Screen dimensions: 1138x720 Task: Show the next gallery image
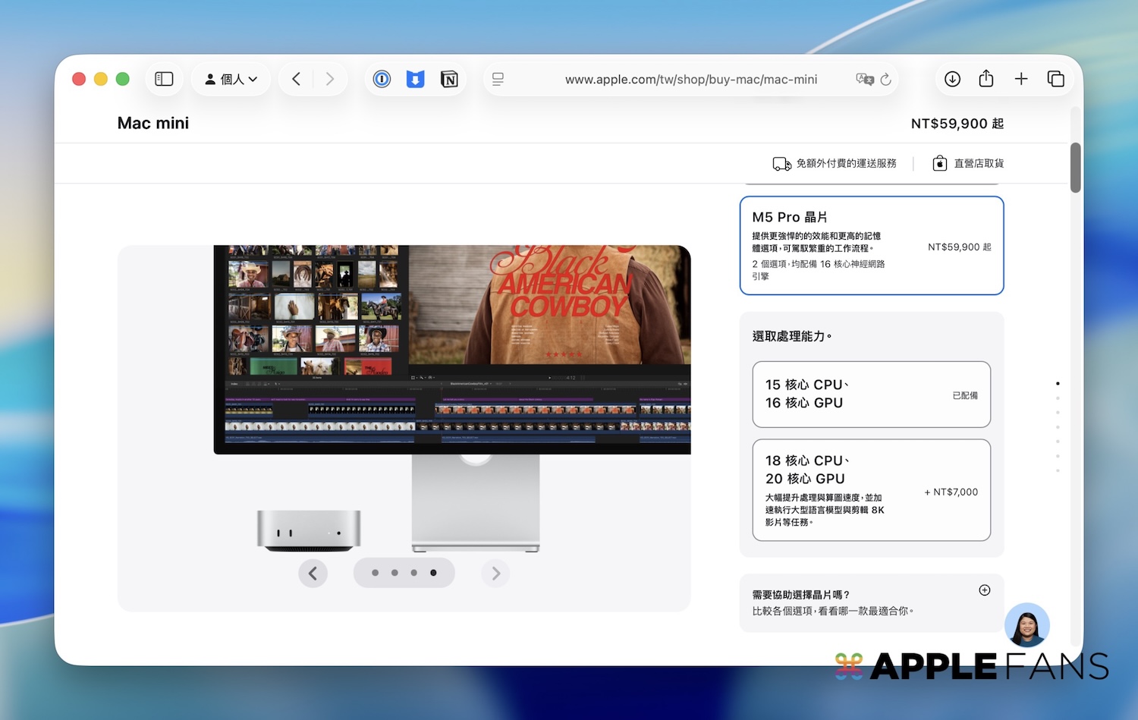[495, 573]
